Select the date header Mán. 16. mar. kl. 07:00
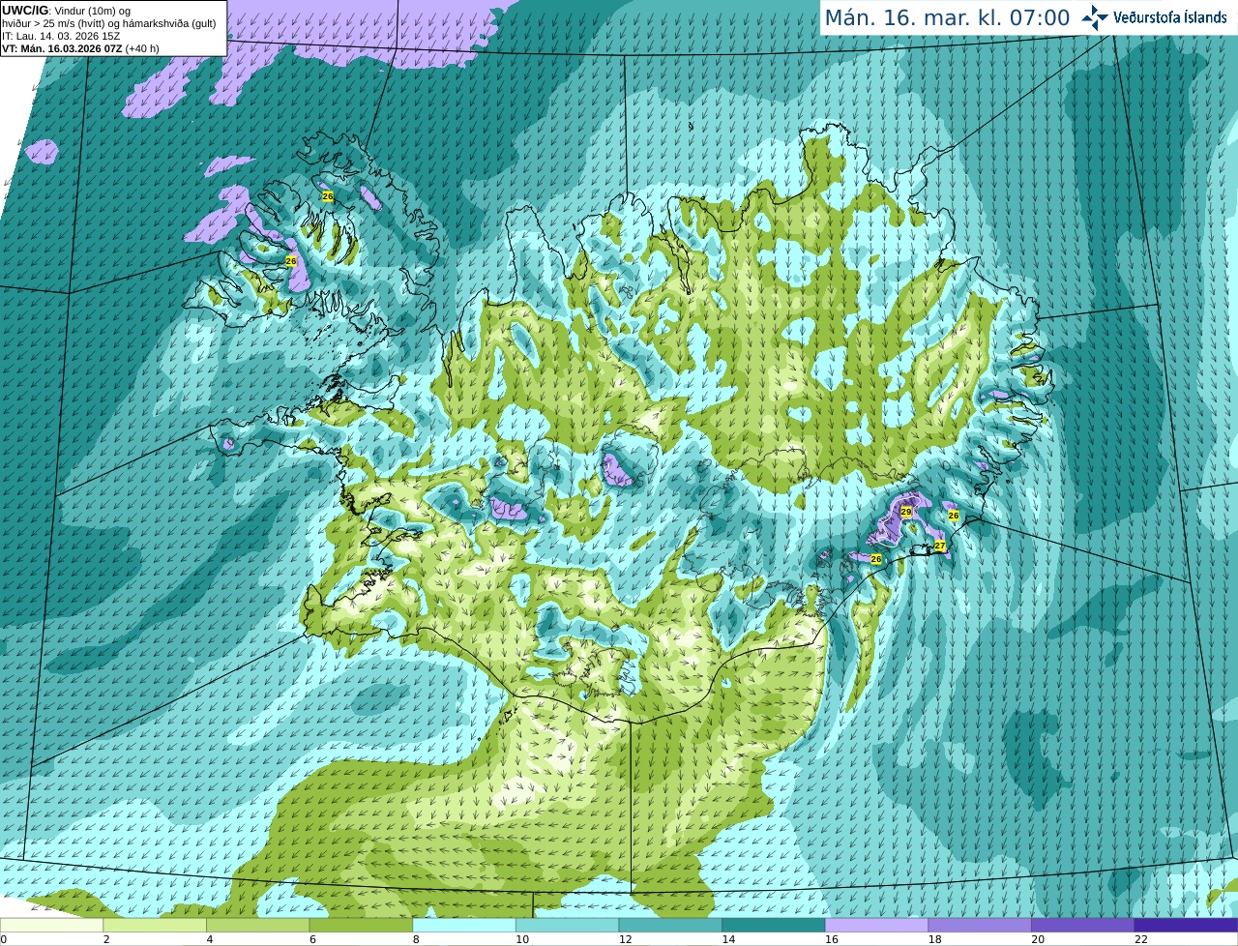Screen dimensions: 1238x946 [947, 17]
